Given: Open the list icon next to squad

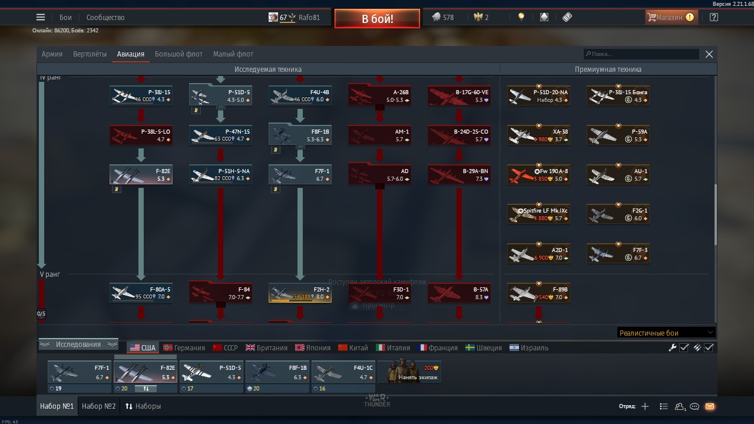Looking at the screenshot, I should point(664,406).
